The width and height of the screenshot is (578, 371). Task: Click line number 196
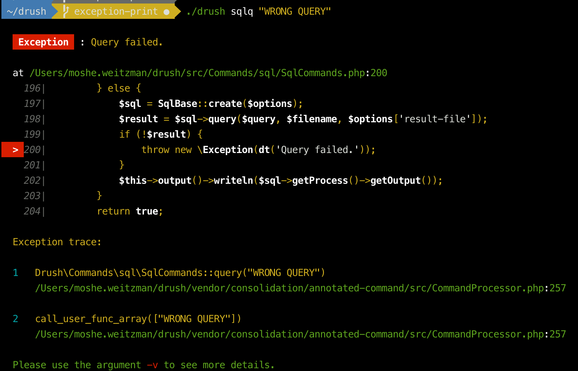pos(32,88)
